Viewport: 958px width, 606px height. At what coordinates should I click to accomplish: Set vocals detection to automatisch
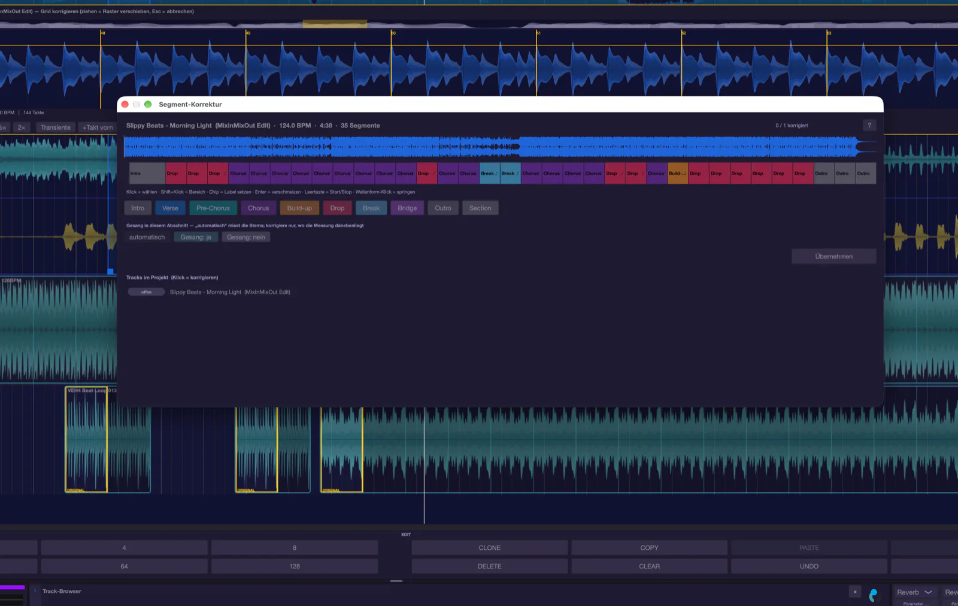pyautogui.click(x=147, y=237)
